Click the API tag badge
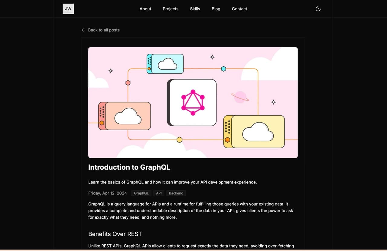The image size is (387, 251). [x=159, y=193]
